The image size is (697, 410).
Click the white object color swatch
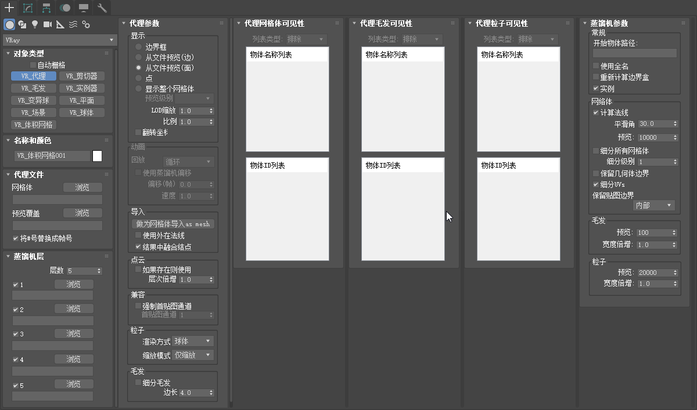(98, 155)
